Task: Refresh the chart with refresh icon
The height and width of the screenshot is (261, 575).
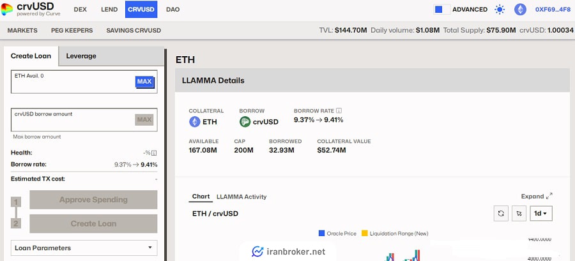Action: point(501,213)
